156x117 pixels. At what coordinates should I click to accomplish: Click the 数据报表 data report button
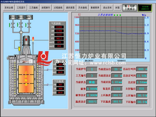95,7
